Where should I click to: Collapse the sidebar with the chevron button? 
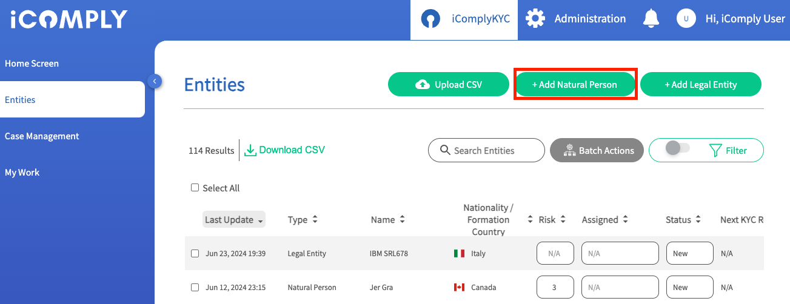[155, 81]
